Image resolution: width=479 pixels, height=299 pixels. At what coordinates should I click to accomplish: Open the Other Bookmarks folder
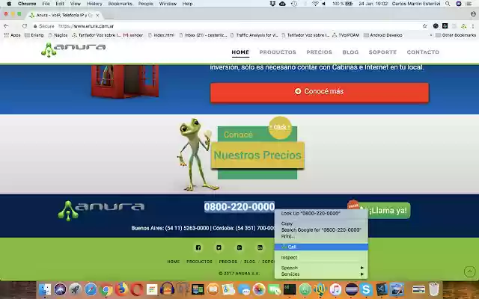(x=456, y=35)
